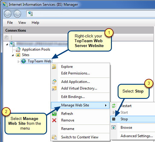Click the Add Virtual Directory icon
155x142 pixels.
click(54, 88)
